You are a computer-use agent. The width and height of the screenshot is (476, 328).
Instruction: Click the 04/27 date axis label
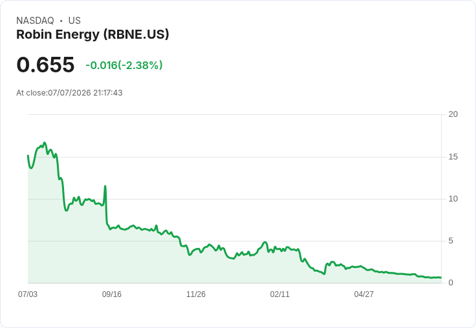pyautogui.click(x=363, y=294)
